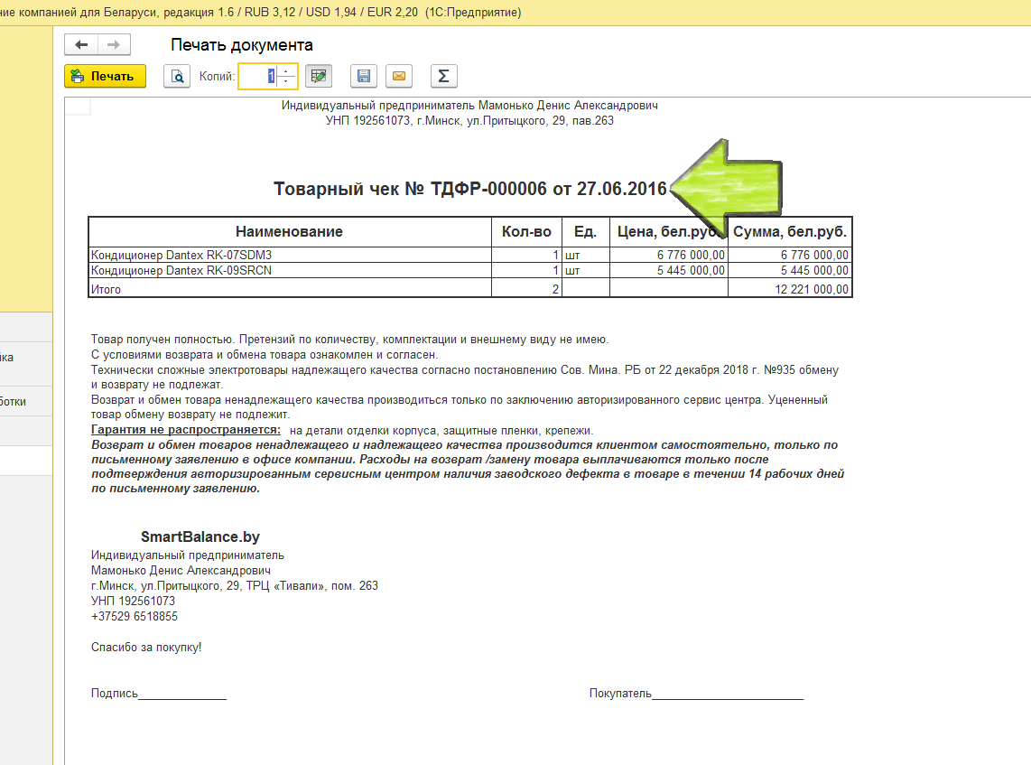Save the document using the floppy disk icon

364,76
